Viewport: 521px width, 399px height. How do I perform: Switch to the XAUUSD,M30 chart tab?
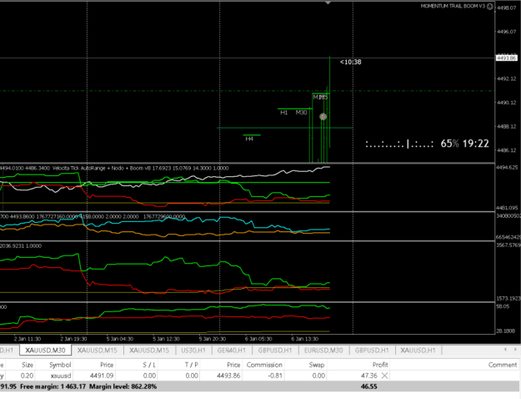click(x=45, y=350)
